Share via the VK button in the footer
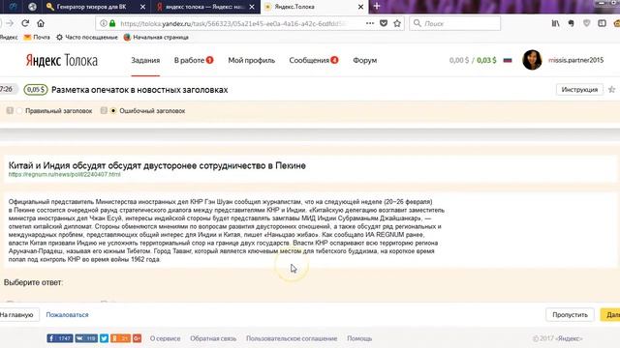This screenshot has height=348, width=620. 86,338
